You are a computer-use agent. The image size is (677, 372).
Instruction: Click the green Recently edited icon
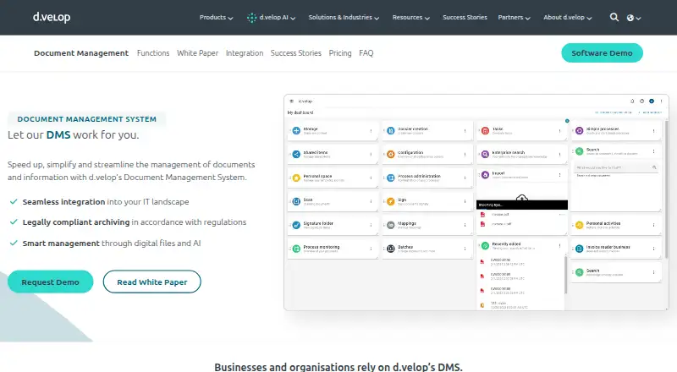(485, 245)
